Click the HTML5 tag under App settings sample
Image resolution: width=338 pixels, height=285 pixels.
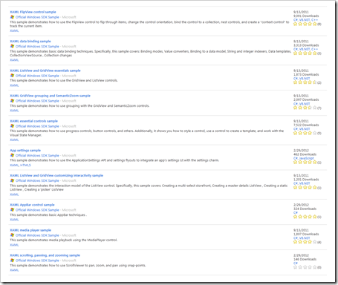coord(25,165)
